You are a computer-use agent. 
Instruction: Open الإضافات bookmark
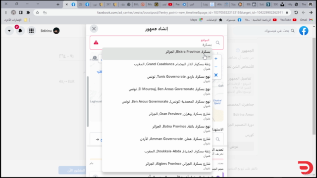tap(214, 20)
